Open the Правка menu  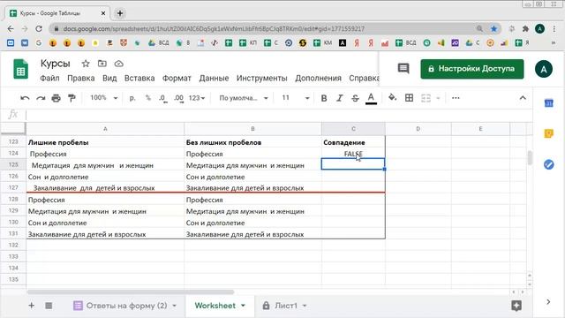coord(81,79)
